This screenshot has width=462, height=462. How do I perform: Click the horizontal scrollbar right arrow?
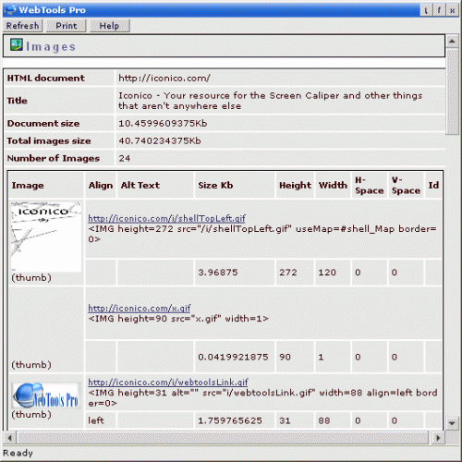coord(438,437)
